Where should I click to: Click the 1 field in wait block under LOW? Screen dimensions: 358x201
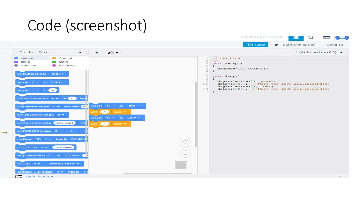[x=105, y=124]
